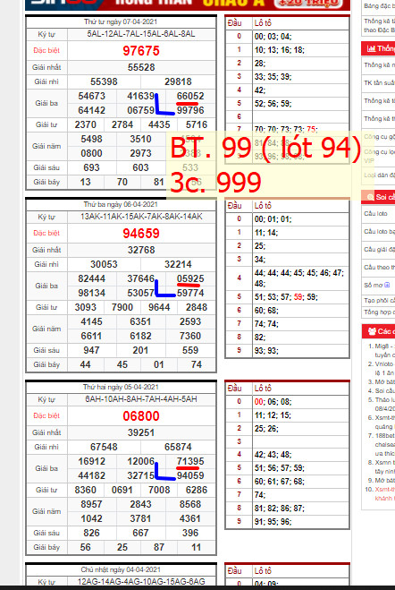
Task: Select second prize number 29818
Action: coord(178,81)
